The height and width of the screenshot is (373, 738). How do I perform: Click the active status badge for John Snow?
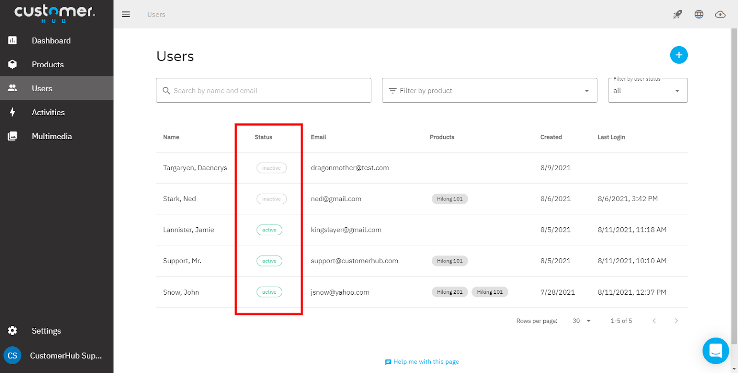(269, 292)
